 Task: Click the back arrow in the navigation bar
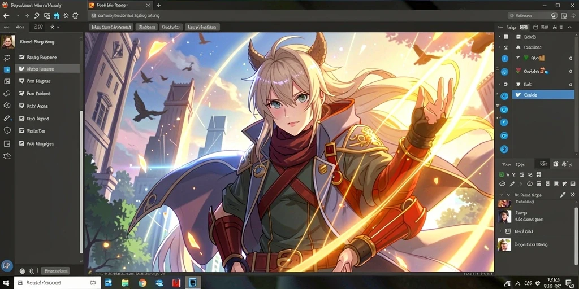click(6, 16)
